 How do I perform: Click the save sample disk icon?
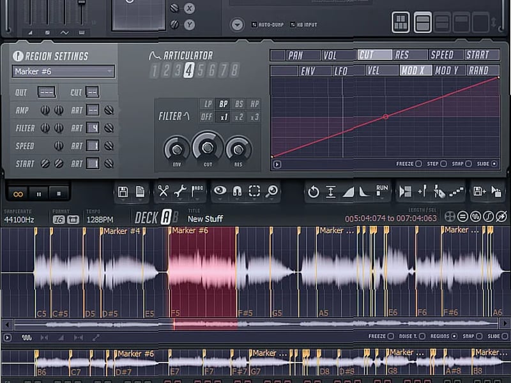[x=123, y=192]
